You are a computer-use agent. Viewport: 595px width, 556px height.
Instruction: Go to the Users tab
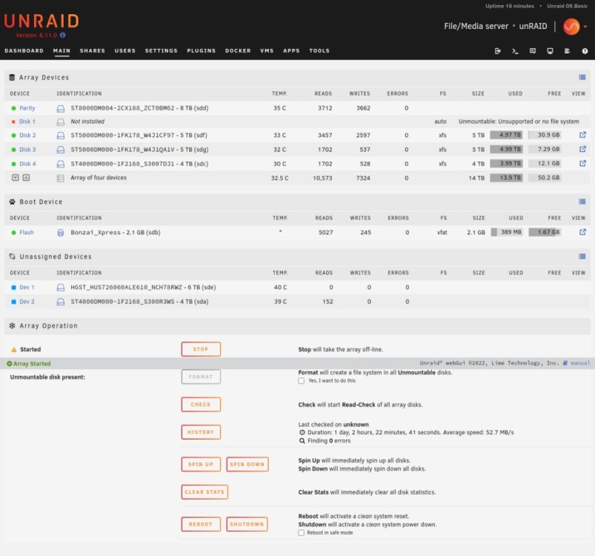click(124, 50)
